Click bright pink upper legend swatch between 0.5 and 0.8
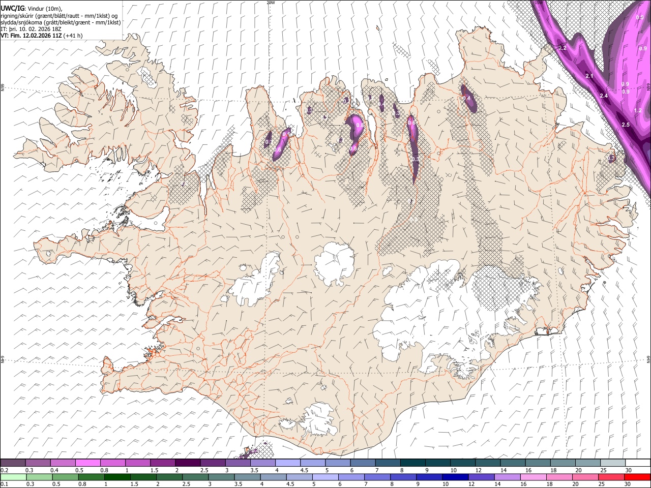651x488 pixels. coord(87,463)
